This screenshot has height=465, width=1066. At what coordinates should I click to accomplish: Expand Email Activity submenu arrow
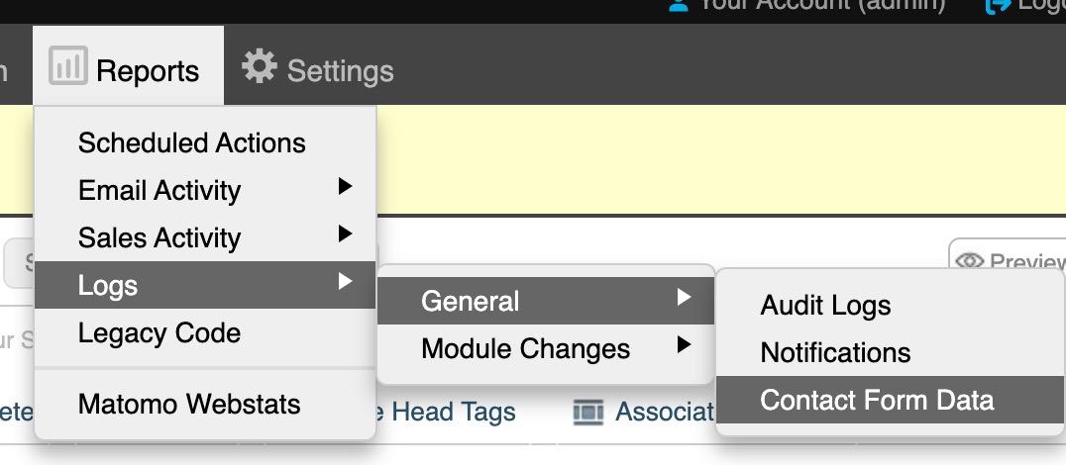pyautogui.click(x=346, y=186)
